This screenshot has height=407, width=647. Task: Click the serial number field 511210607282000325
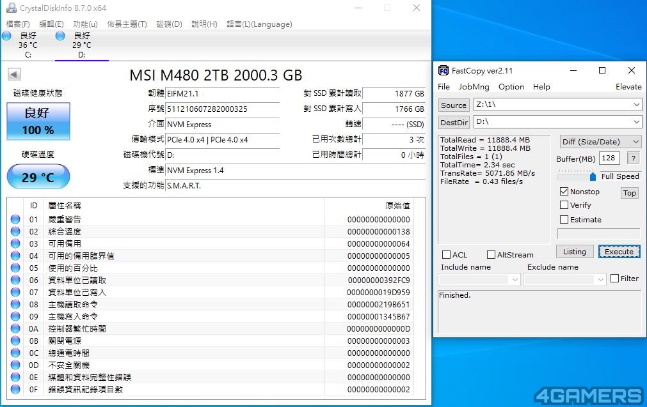(x=223, y=109)
